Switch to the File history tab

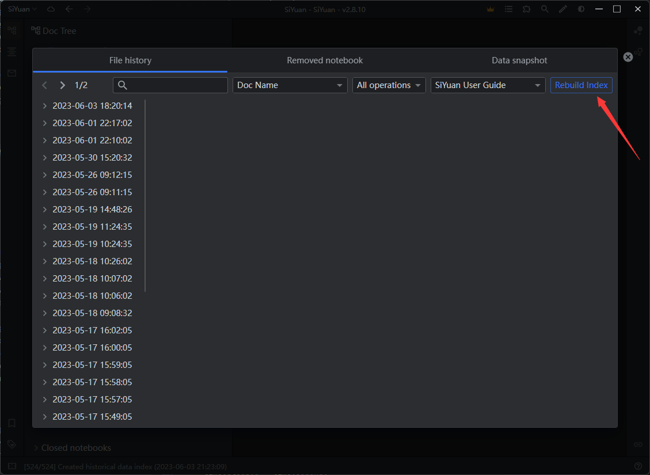tap(130, 60)
